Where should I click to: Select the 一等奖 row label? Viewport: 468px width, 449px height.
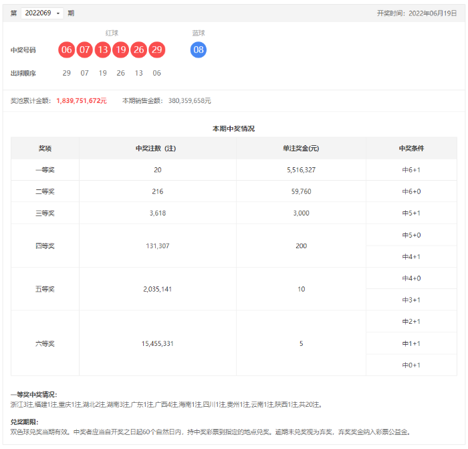(x=45, y=170)
